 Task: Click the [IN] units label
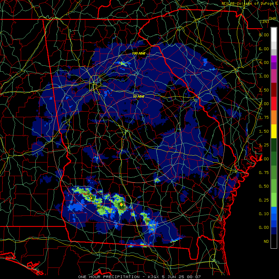coord(264,21)
